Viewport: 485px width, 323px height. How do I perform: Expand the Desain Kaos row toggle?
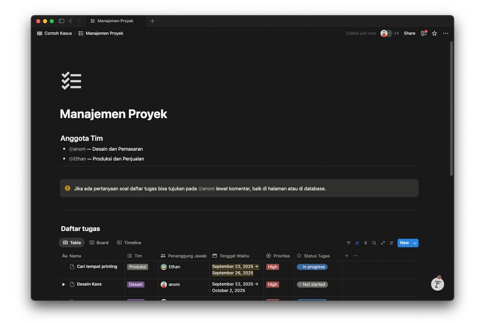click(63, 284)
